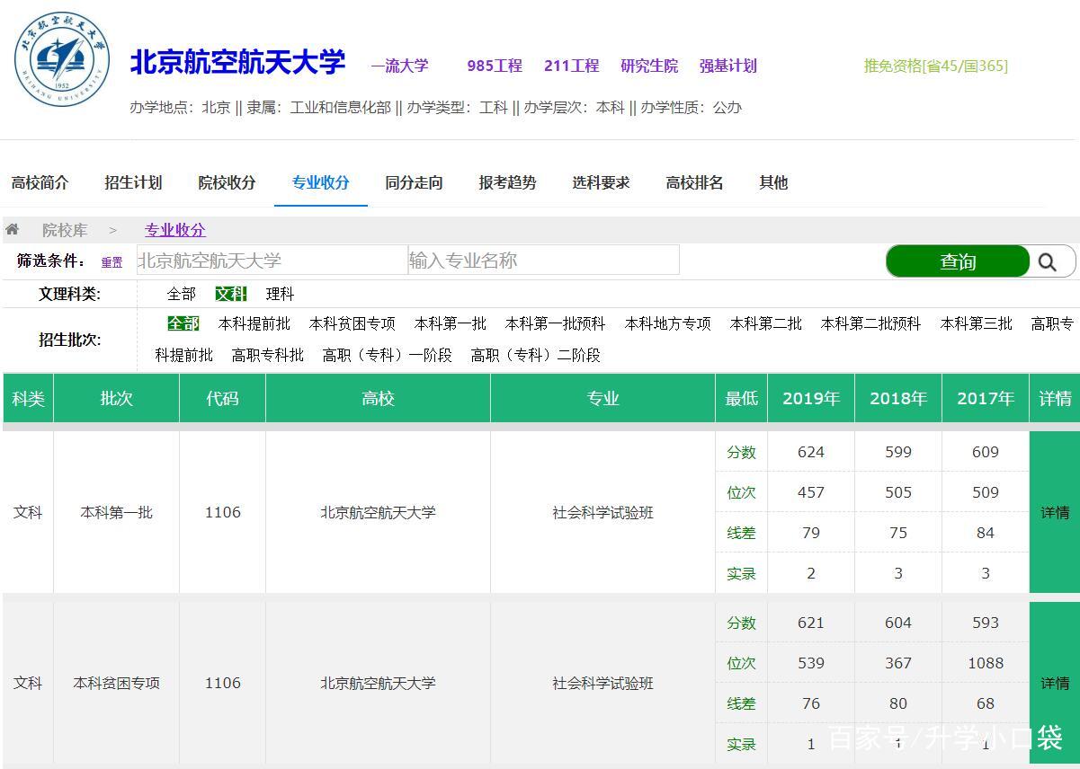This screenshot has height=769, width=1080.
Task: Click the 2019 score 624 cell
Action: click(x=811, y=452)
